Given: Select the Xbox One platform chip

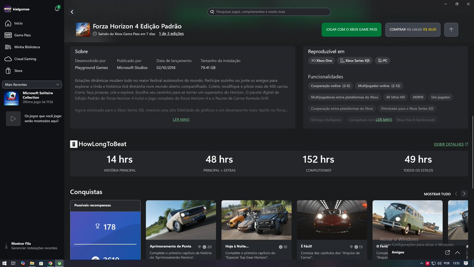Looking at the screenshot, I should [322, 61].
